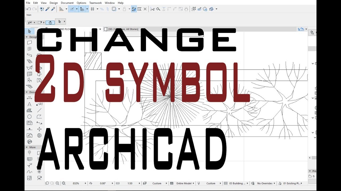Image resolution: width=341 pixels, height=191 pixels.
Task: Select the Fill hatch tool
Action: point(30,110)
